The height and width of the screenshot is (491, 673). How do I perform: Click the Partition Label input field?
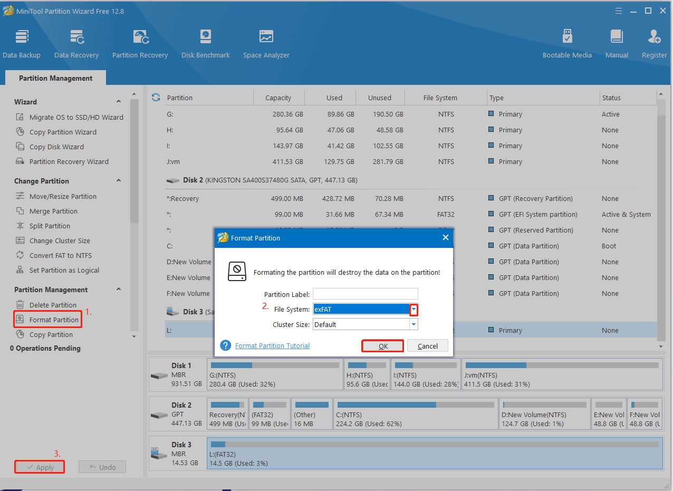coord(365,294)
